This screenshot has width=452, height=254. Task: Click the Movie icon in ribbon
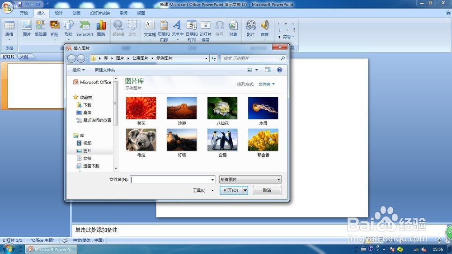click(x=250, y=28)
